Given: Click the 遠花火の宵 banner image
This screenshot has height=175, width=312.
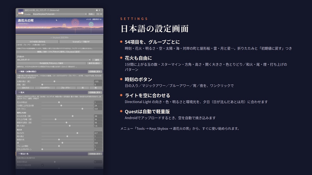Looking at the screenshot, I should tap(59, 26).
